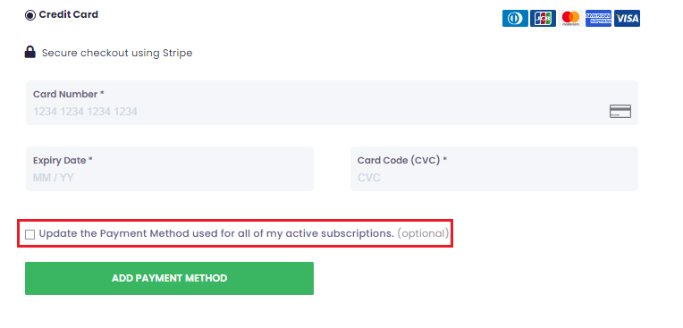Click the gray (optional) text
The width and height of the screenshot is (683, 328).
pos(423,233)
